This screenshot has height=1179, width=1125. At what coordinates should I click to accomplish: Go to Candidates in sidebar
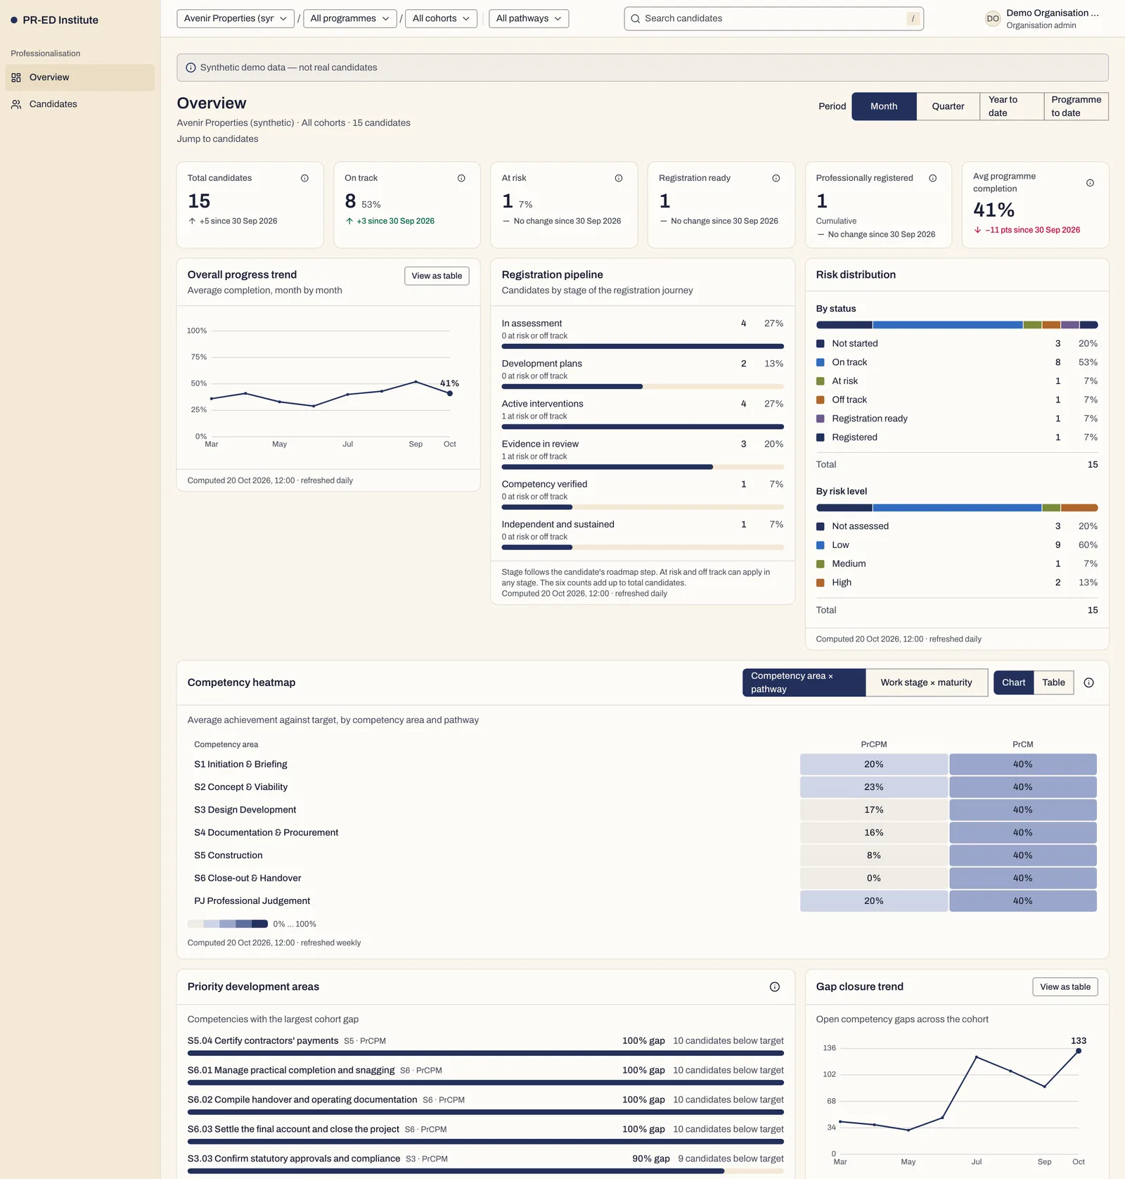[80, 104]
